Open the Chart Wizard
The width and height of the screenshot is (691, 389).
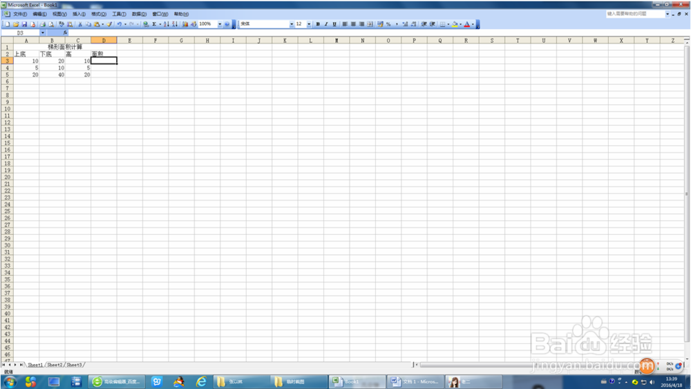[184, 24]
